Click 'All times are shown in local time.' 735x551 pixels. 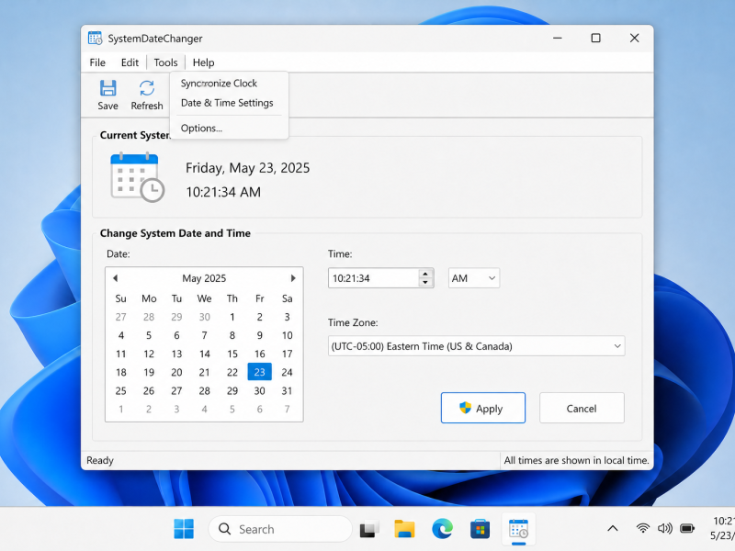click(576, 461)
